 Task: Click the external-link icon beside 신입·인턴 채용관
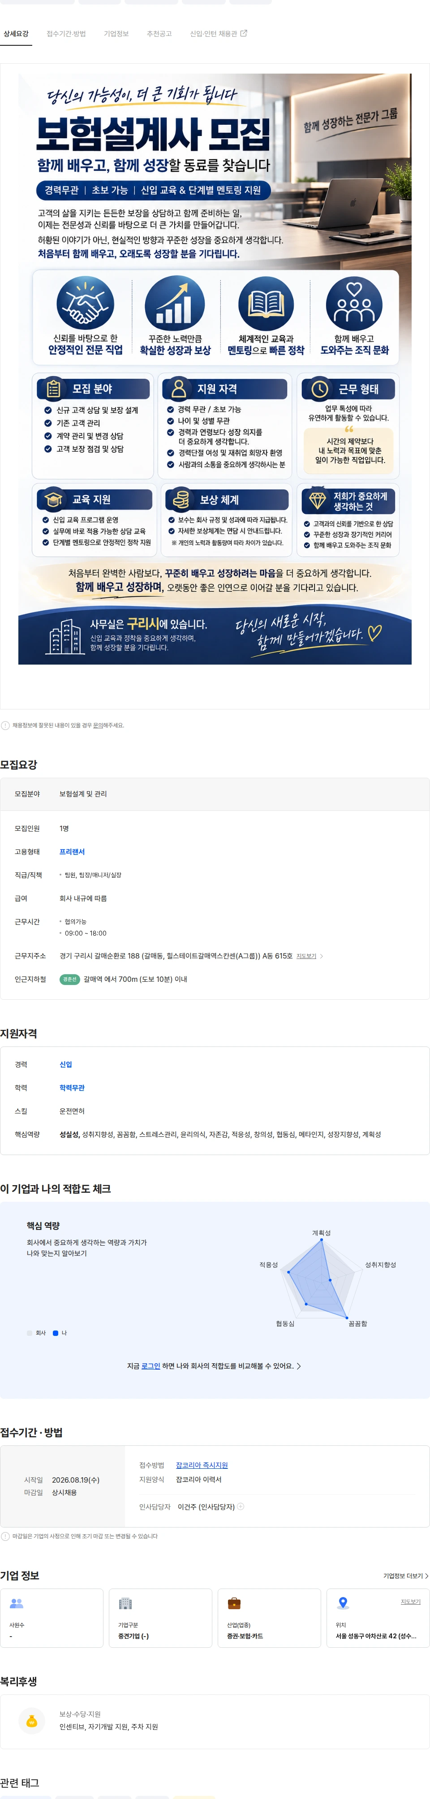(244, 33)
